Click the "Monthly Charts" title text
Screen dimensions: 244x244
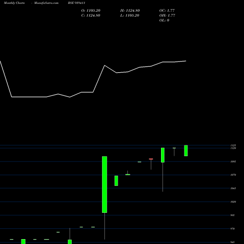point(14,3)
